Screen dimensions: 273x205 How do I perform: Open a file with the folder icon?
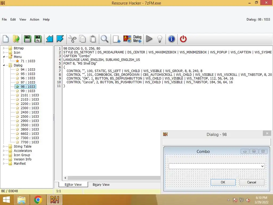coord(16,39)
